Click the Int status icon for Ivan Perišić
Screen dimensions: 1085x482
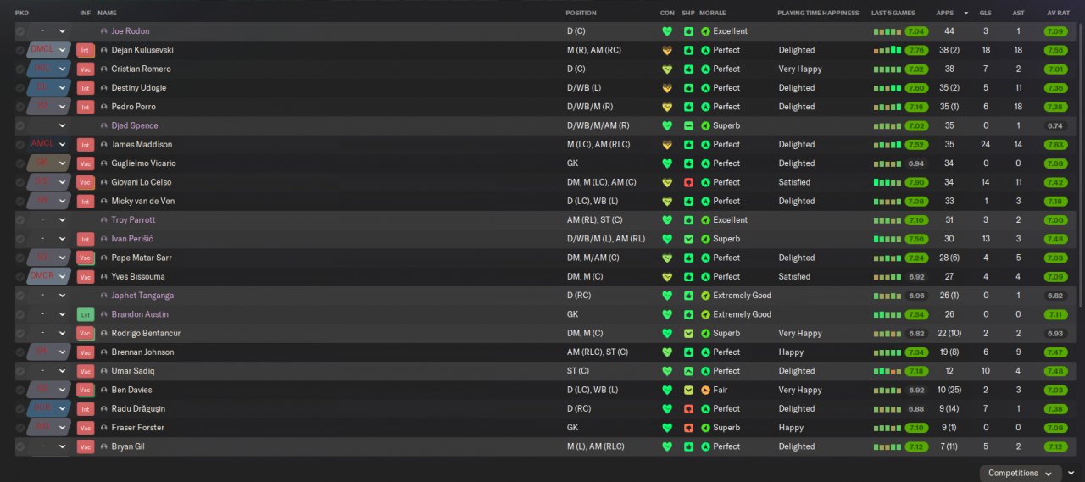point(85,239)
